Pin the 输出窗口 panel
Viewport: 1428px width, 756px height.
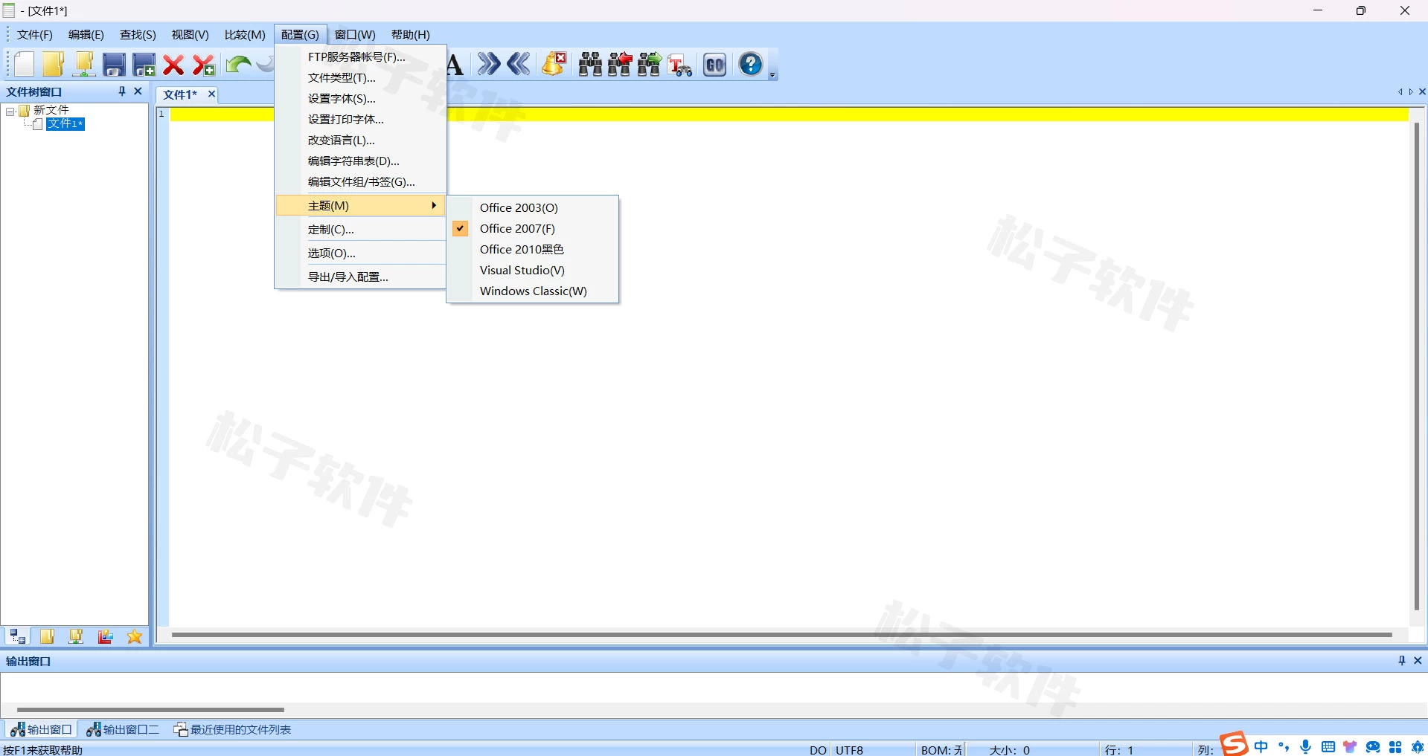(x=1402, y=660)
